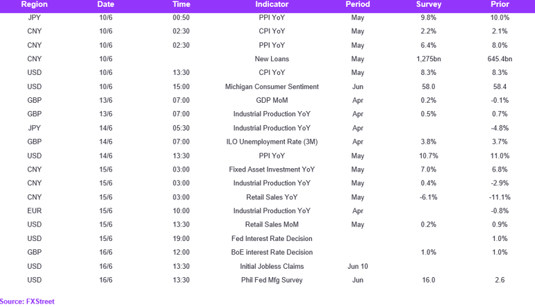Image resolution: width=535 pixels, height=307 pixels.
Task: Click the Survey column header
Action: 429,4
